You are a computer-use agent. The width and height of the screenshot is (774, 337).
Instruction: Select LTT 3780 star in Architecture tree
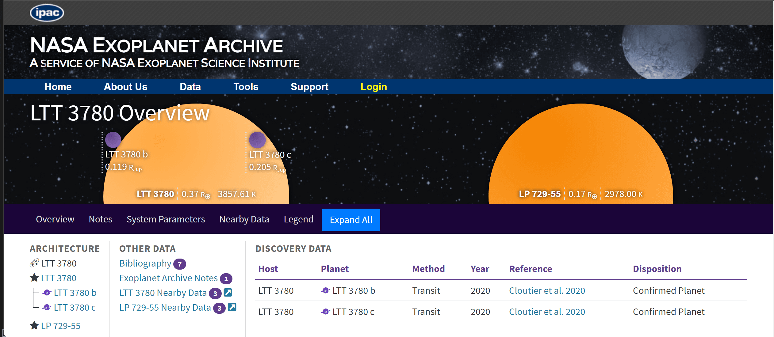[x=59, y=278]
